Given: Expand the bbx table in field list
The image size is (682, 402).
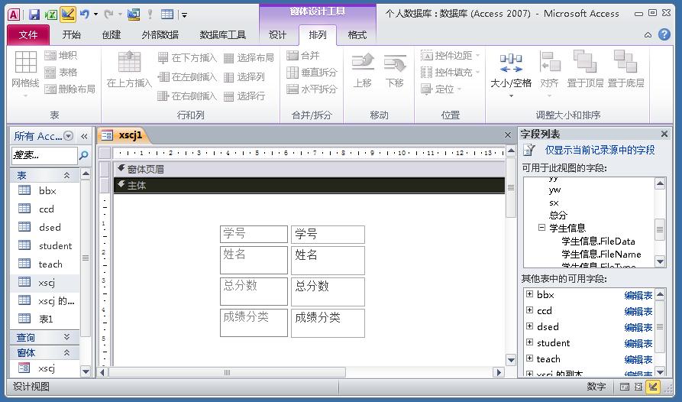Looking at the screenshot, I should [529, 294].
